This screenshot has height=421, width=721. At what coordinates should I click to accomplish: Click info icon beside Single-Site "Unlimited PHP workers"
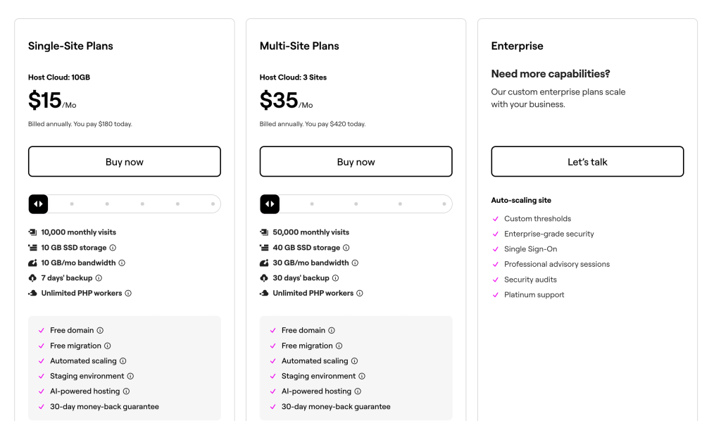pyautogui.click(x=128, y=293)
